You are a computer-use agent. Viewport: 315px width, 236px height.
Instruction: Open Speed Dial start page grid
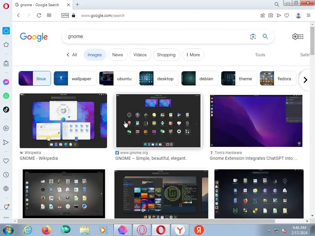click(49, 15)
